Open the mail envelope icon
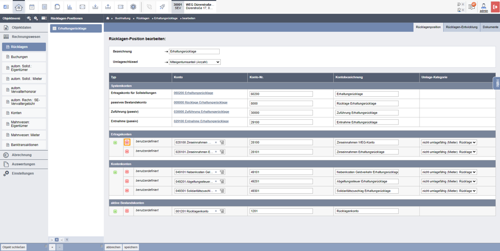This screenshot has height=251, width=500. [x=82, y=7]
